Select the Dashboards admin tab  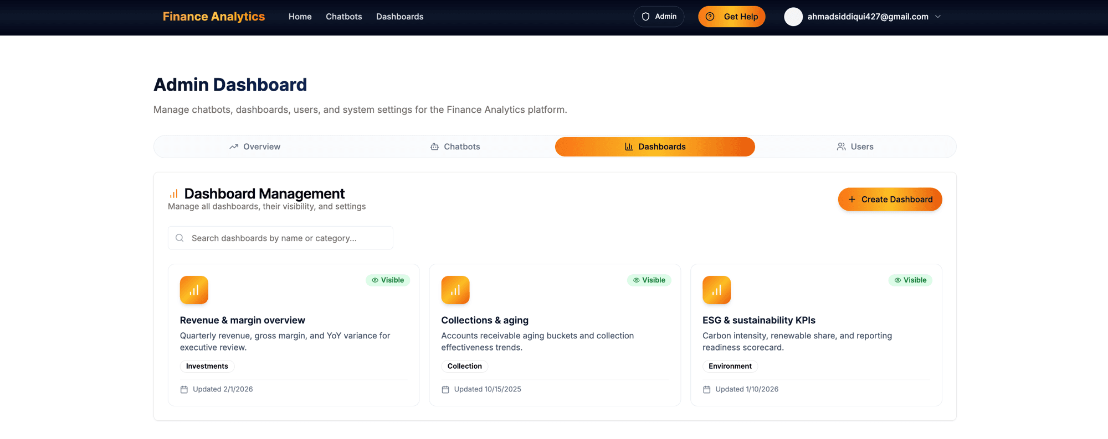point(655,147)
